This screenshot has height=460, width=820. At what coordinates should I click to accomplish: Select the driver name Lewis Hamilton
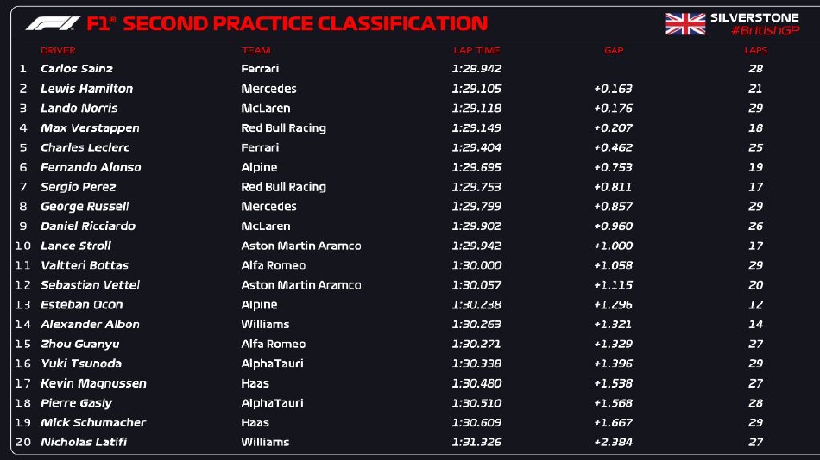pyautogui.click(x=86, y=89)
